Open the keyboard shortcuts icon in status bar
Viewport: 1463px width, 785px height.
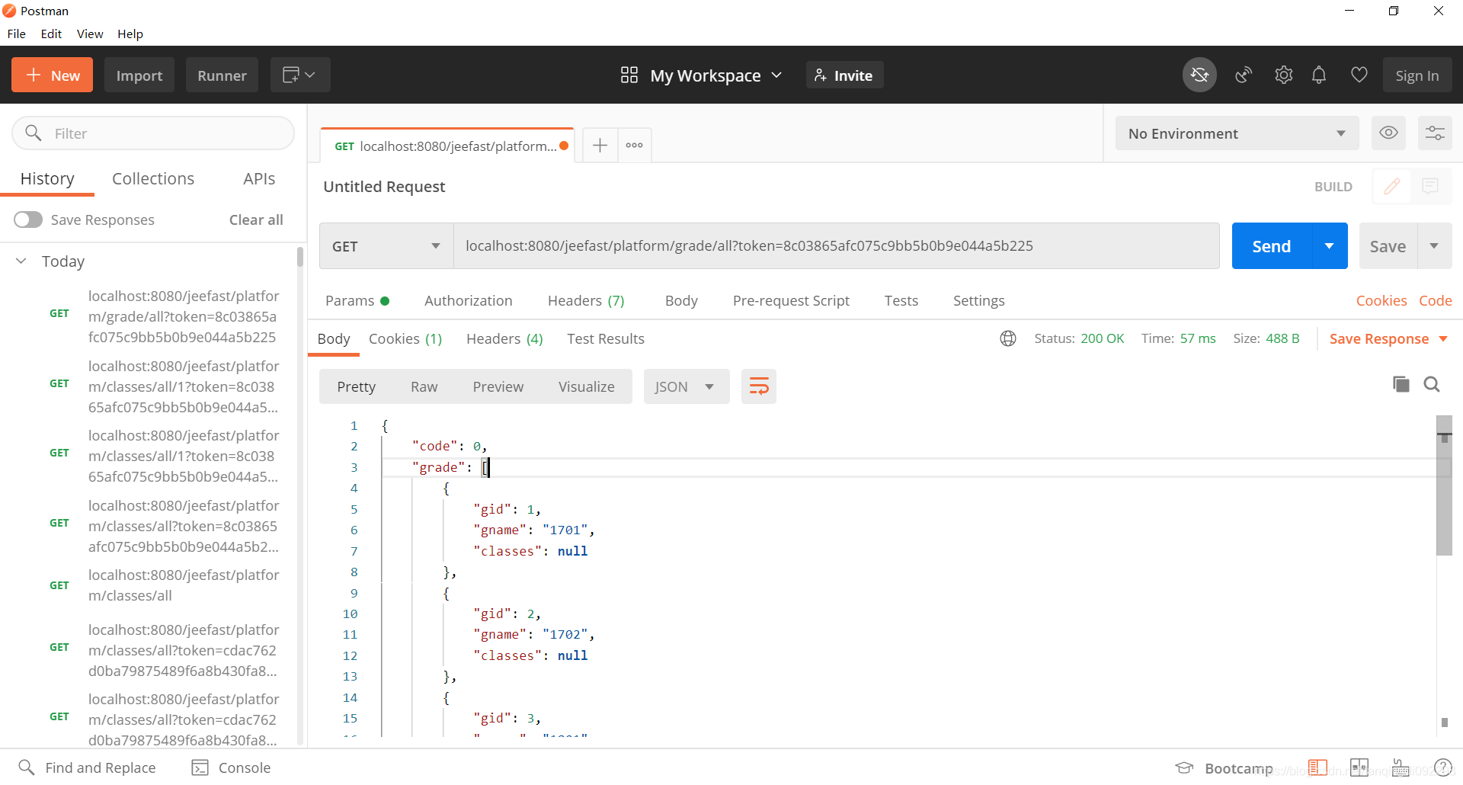1401,767
